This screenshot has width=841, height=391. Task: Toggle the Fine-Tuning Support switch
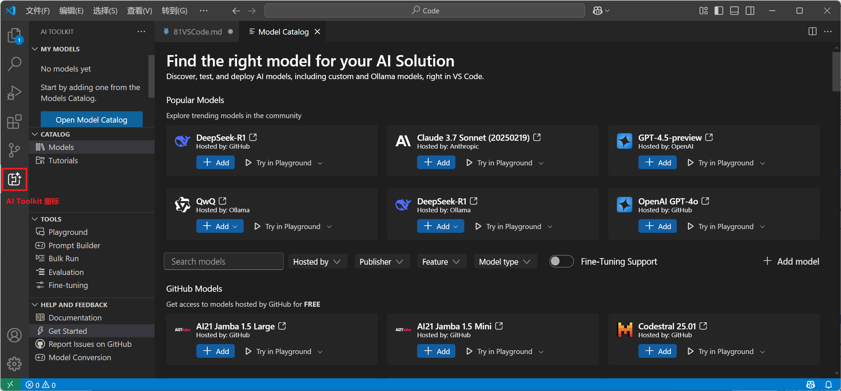[x=561, y=262]
